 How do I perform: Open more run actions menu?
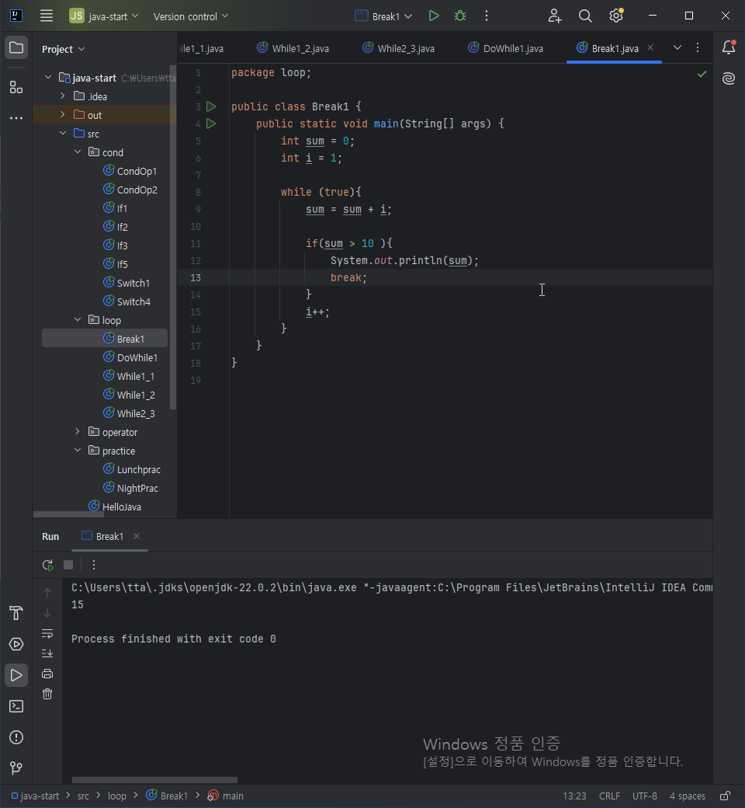(487, 16)
